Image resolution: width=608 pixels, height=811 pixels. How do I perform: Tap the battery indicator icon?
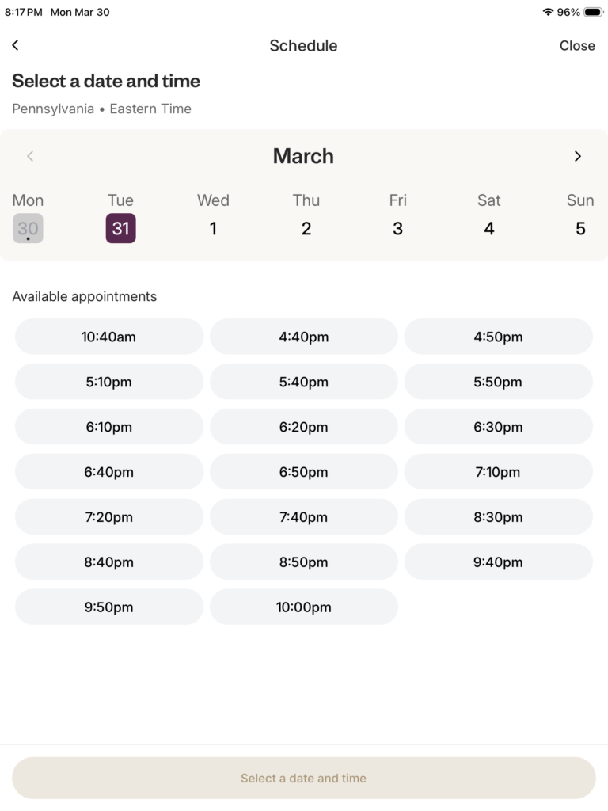593,12
